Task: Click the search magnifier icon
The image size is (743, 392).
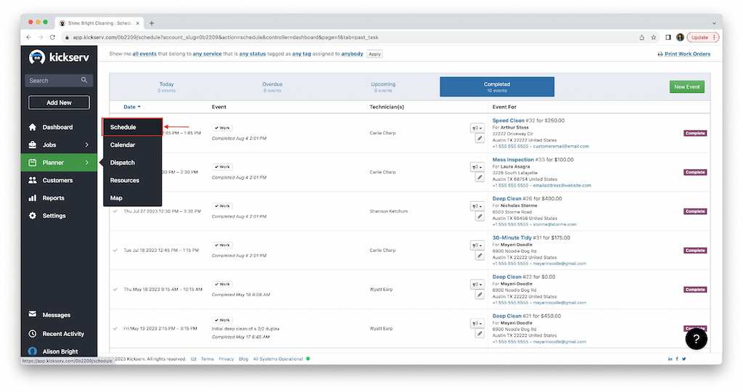Action: [84, 80]
